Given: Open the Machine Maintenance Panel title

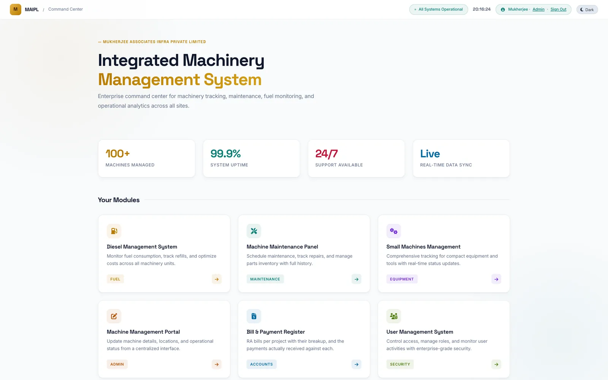Looking at the screenshot, I should (x=282, y=247).
